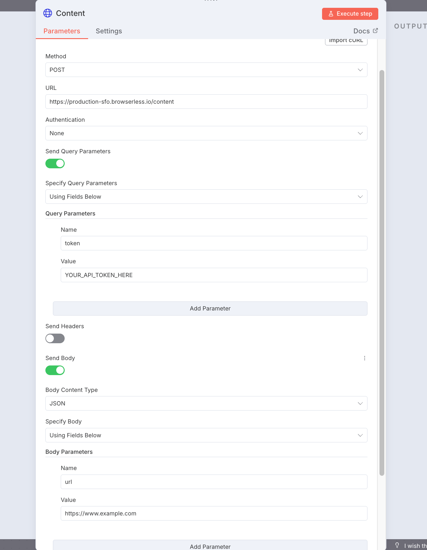This screenshot has height=550, width=427.
Task: Open the options menu beside Send Body
Action: (364, 358)
